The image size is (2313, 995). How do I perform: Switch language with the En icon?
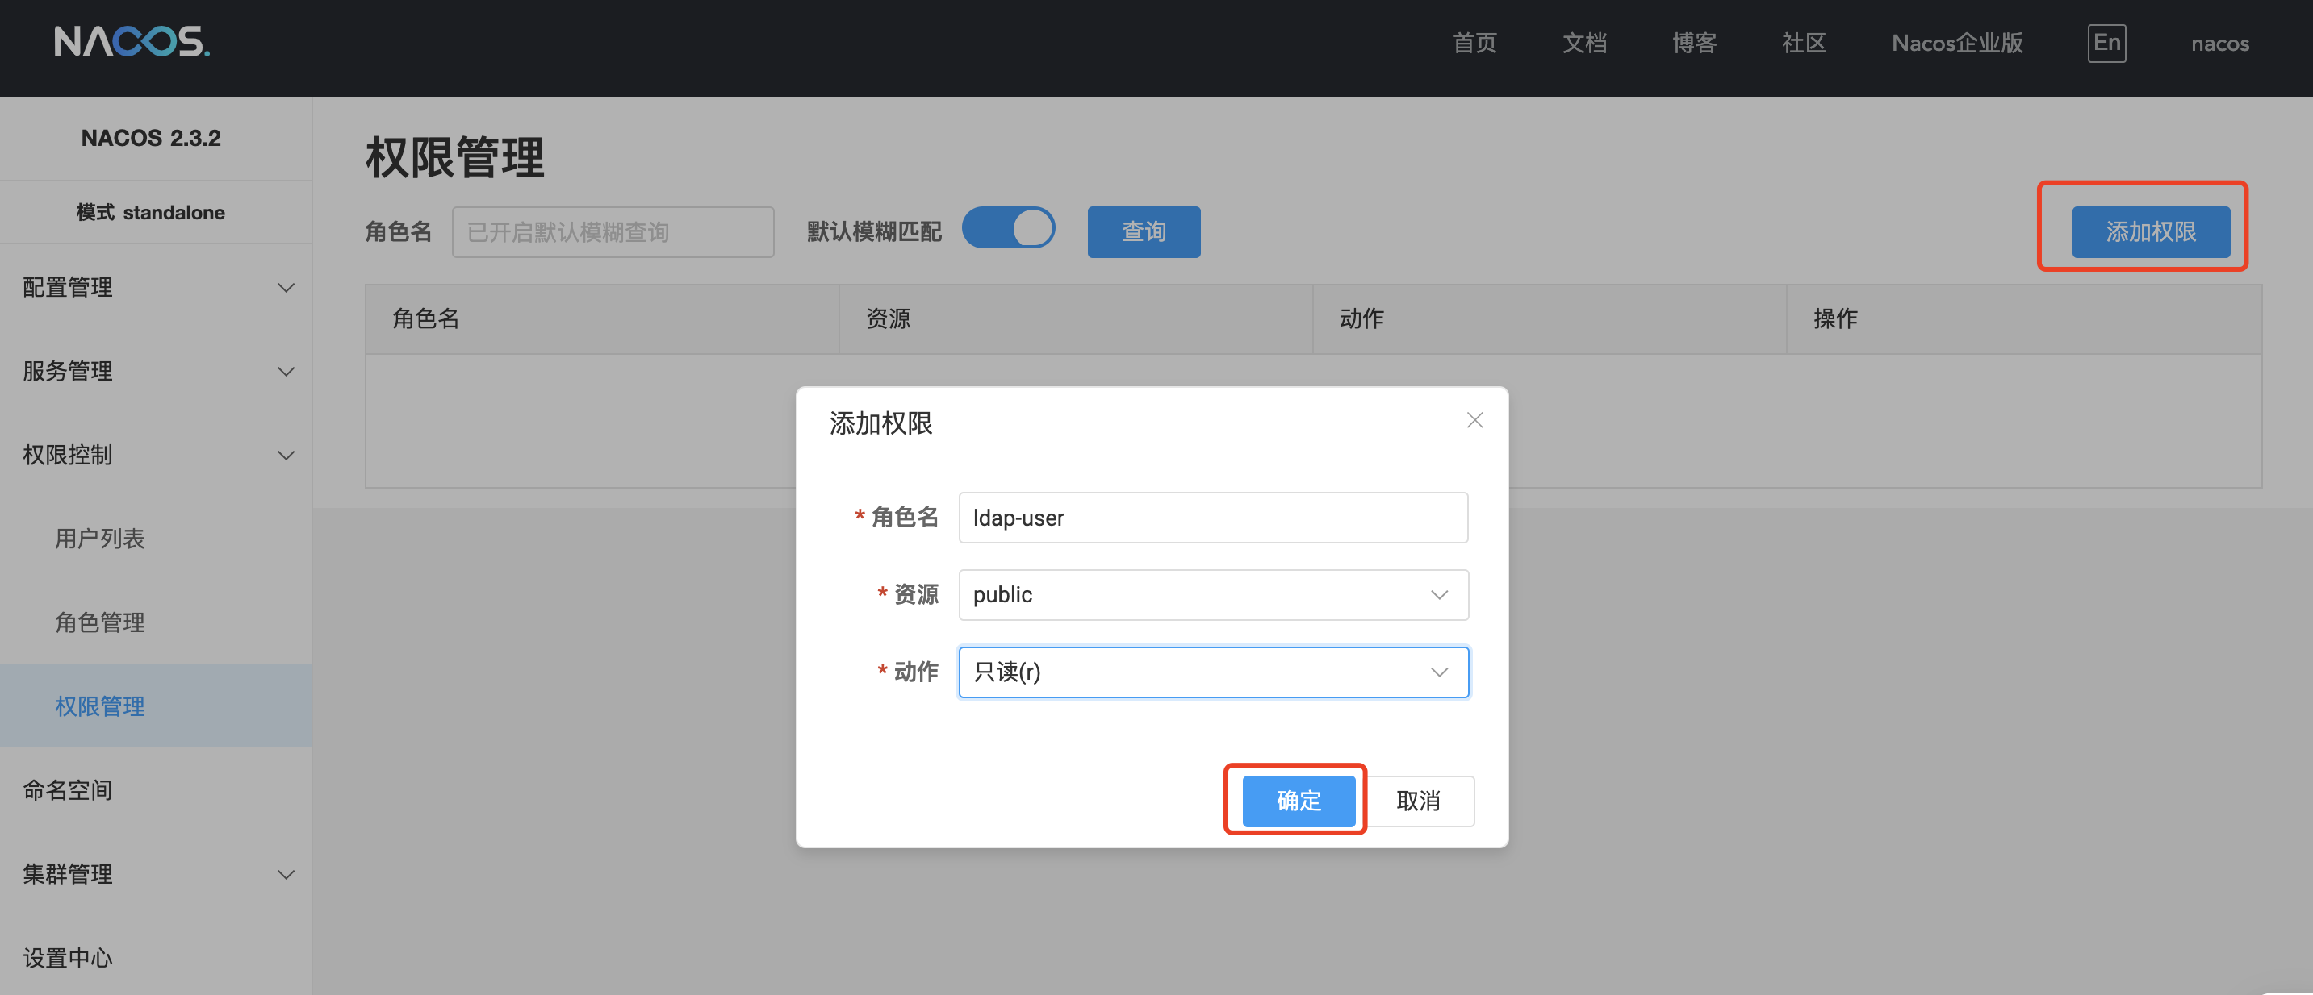(2106, 42)
